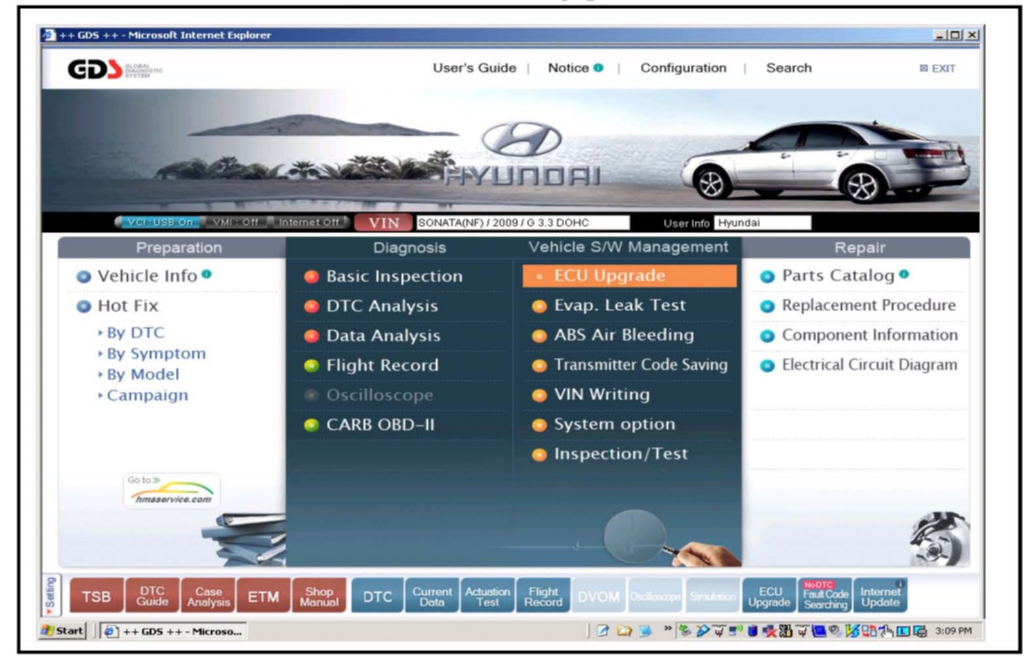This screenshot has width=1032, height=665.
Task: Click the TSB toolbar button
Action: 96,596
